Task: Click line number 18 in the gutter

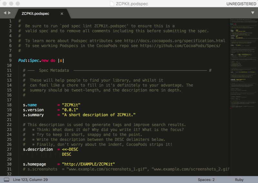Action: click(9, 105)
